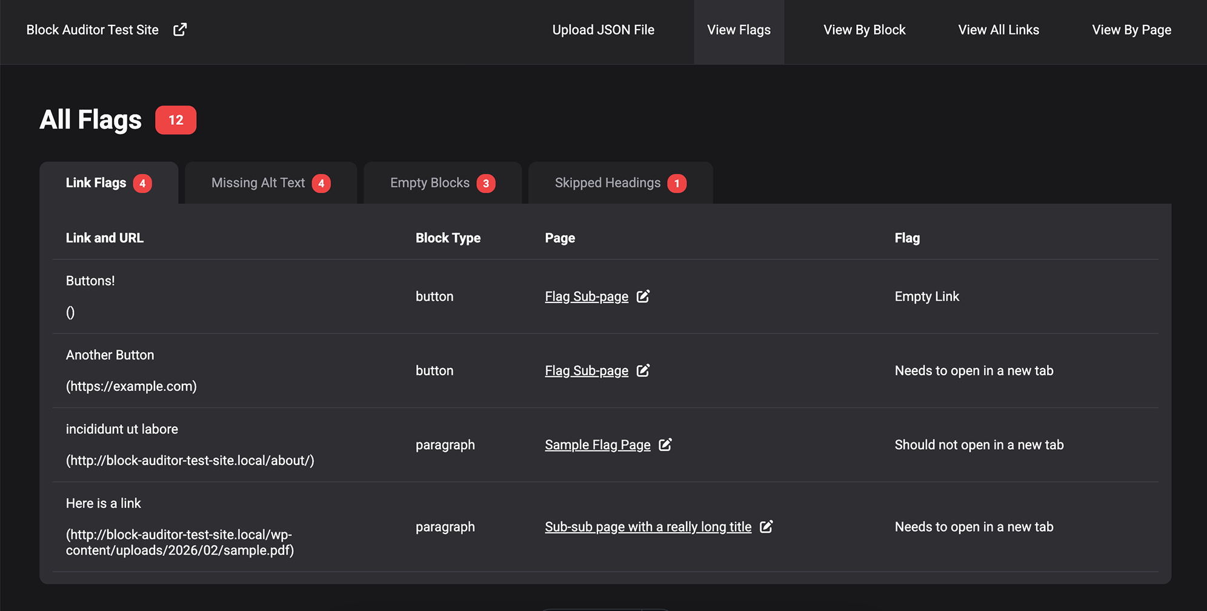Click edit icon next to Sample Flag Page

(665, 445)
